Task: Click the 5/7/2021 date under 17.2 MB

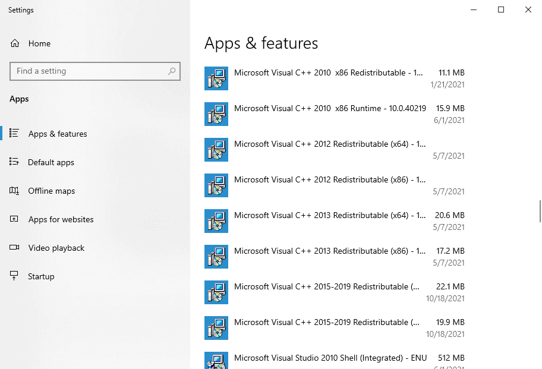Action: (x=449, y=263)
